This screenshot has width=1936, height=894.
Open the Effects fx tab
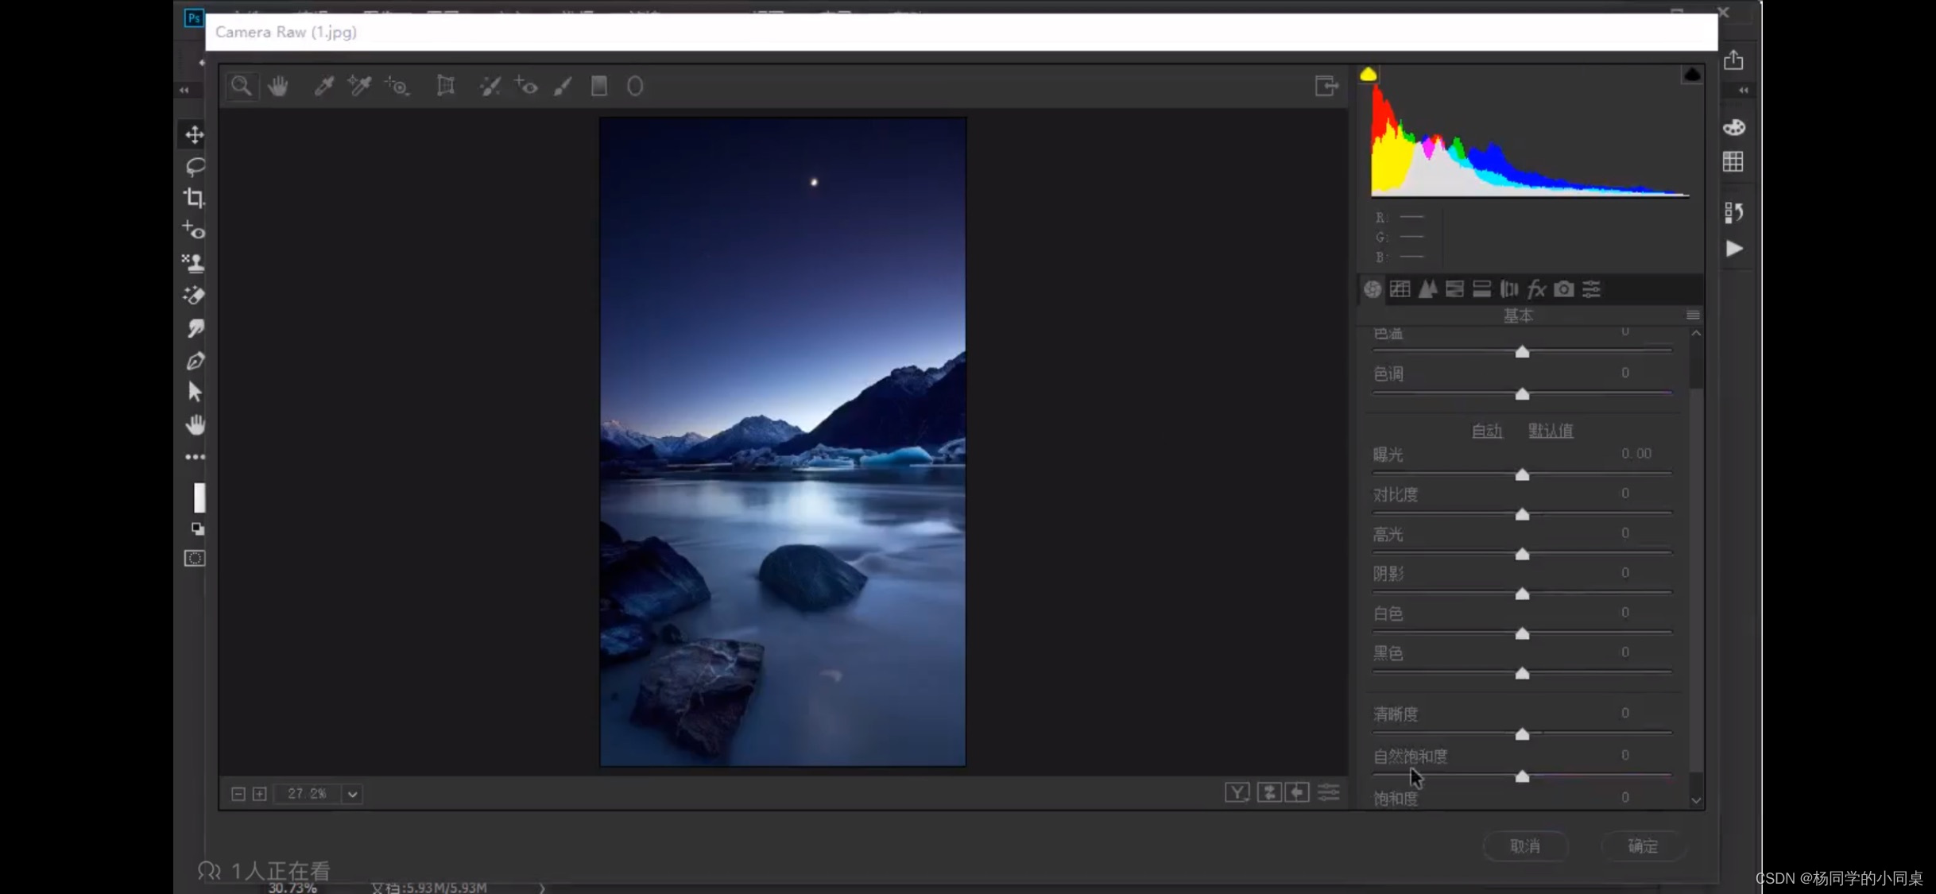[x=1536, y=289]
